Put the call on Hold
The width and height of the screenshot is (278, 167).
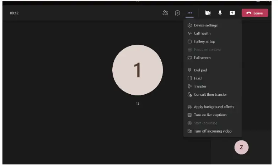[x=212, y=78]
